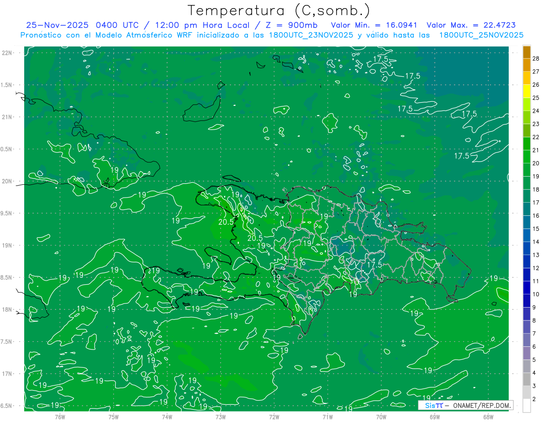
Task: Select the "Z = 900mb" pressure level text
Action: coord(292,25)
